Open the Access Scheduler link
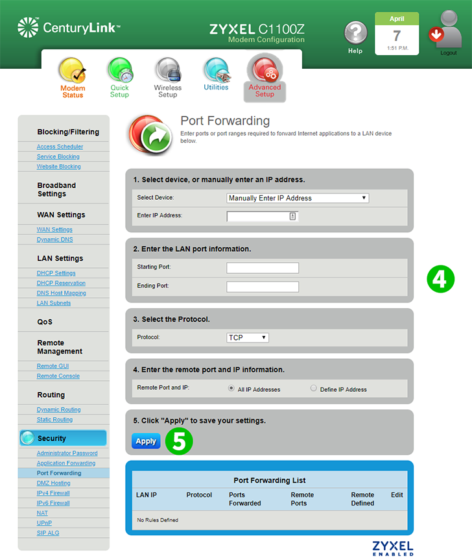Image resolution: width=472 pixels, height=558 pixels. point(60,147)
